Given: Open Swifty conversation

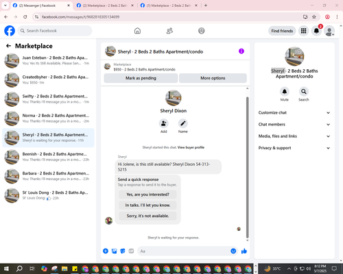Looking at the screenshot, I should pos(48,99).
